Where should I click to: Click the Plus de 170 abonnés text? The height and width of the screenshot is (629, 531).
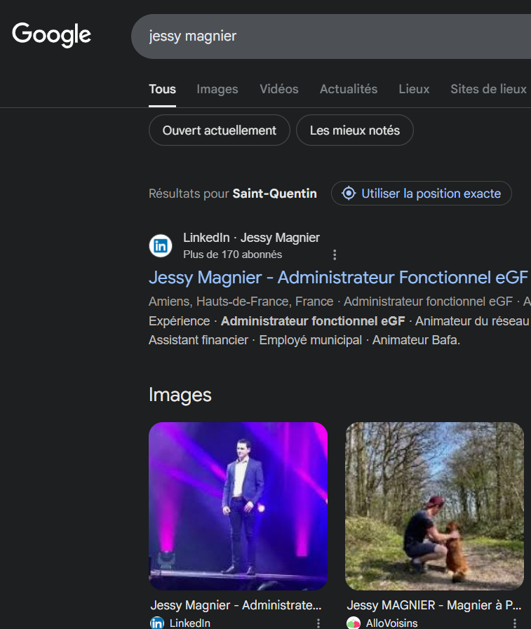(x=232, y=255)
